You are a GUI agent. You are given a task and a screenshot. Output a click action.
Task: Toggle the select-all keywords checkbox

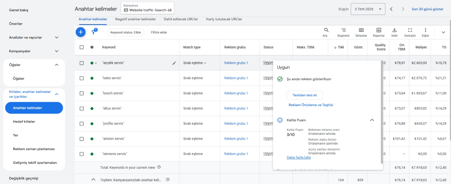click(81, 47)
